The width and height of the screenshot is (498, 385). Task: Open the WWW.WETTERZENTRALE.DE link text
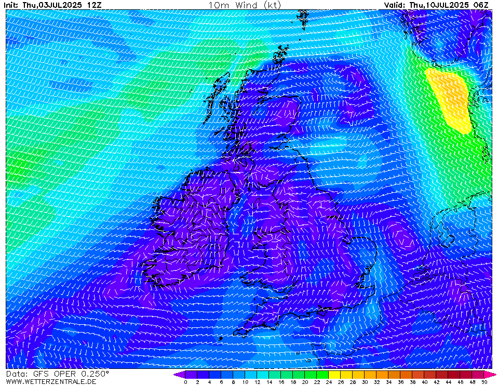tap(51, 381)
